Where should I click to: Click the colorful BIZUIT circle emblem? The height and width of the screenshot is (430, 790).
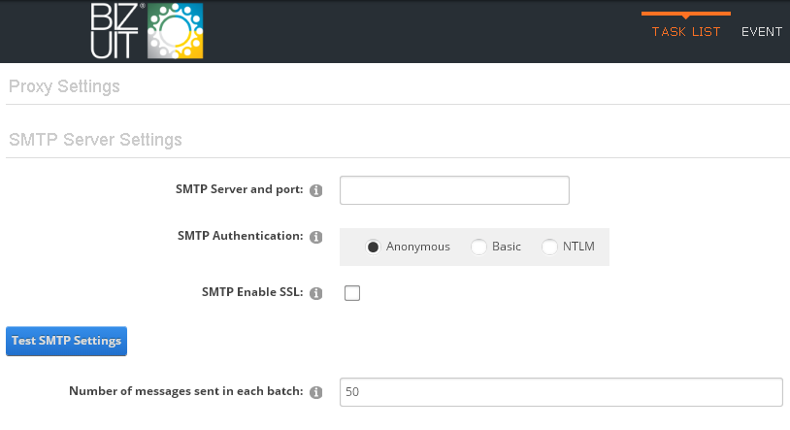(x=176, y=31)
